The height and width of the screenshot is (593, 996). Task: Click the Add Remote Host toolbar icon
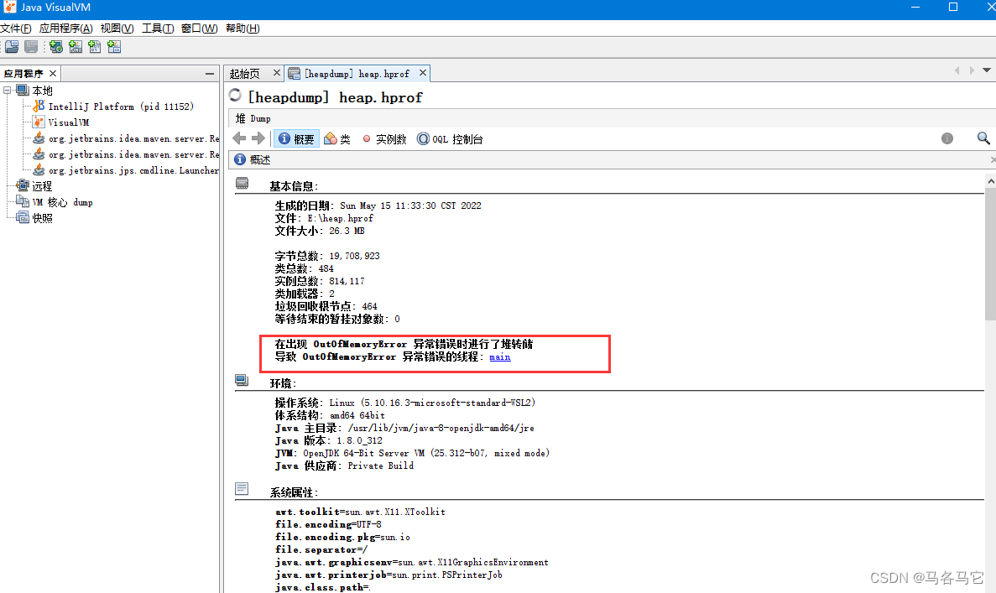coord(56,46)
